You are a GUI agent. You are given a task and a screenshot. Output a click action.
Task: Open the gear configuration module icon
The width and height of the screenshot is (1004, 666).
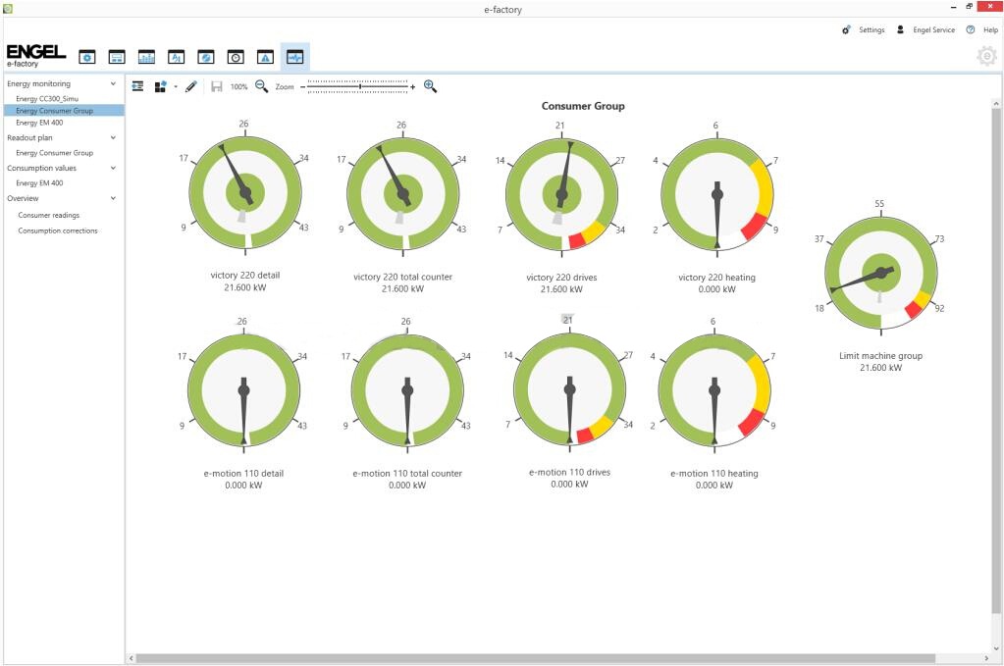tap(87, 57)
